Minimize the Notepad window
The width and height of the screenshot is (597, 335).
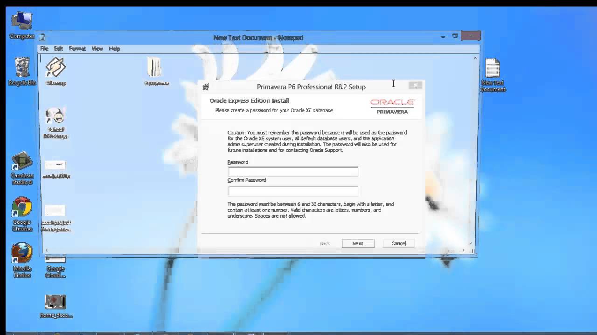click(443, 36)
